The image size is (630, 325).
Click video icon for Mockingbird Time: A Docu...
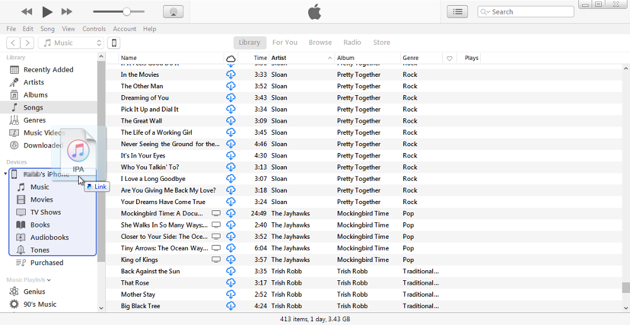(x=216, y=214)
